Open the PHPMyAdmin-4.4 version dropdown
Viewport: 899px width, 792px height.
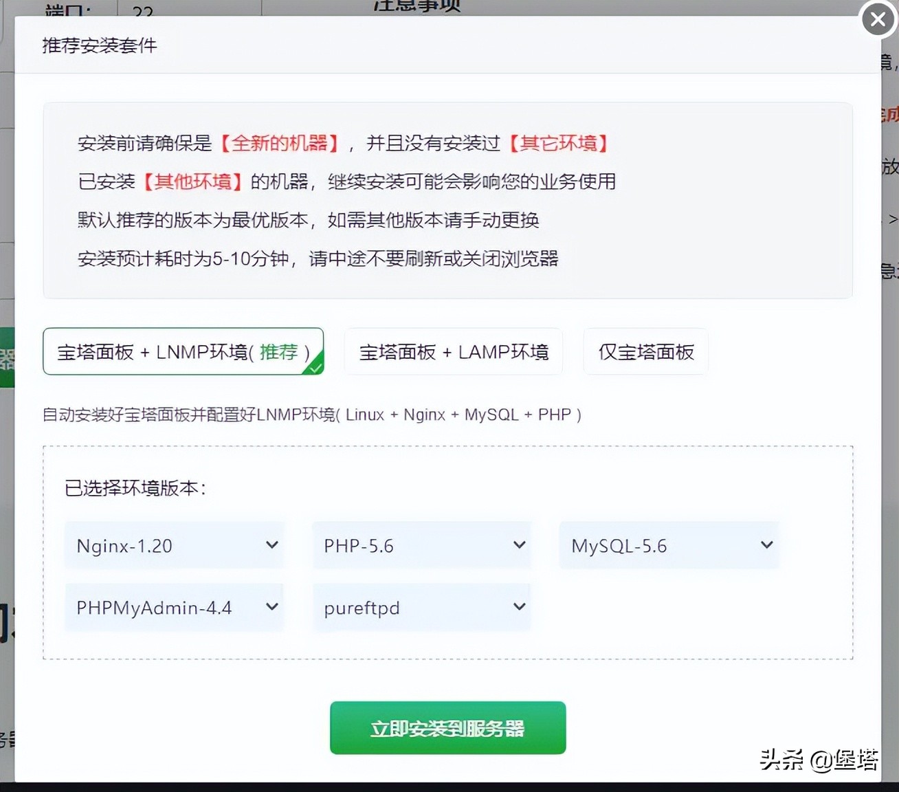click(x=174, y=606)
